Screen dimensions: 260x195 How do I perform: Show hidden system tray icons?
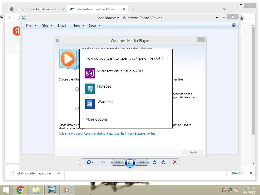point(218,190)
